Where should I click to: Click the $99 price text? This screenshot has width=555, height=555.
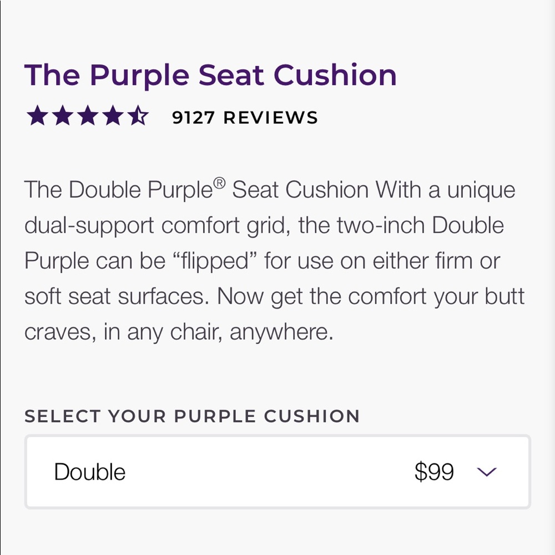434,472
